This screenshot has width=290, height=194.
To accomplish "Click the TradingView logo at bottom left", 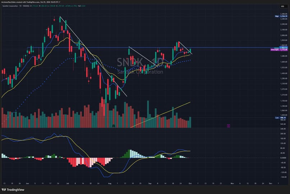I will tap(13, 190).
